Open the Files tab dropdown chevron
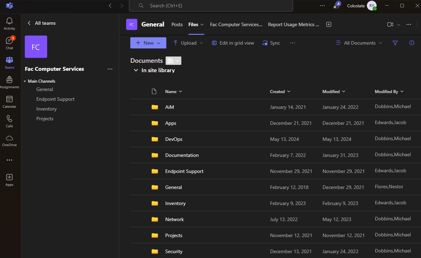This screenshot has height=258, width=421. point(202,24)
